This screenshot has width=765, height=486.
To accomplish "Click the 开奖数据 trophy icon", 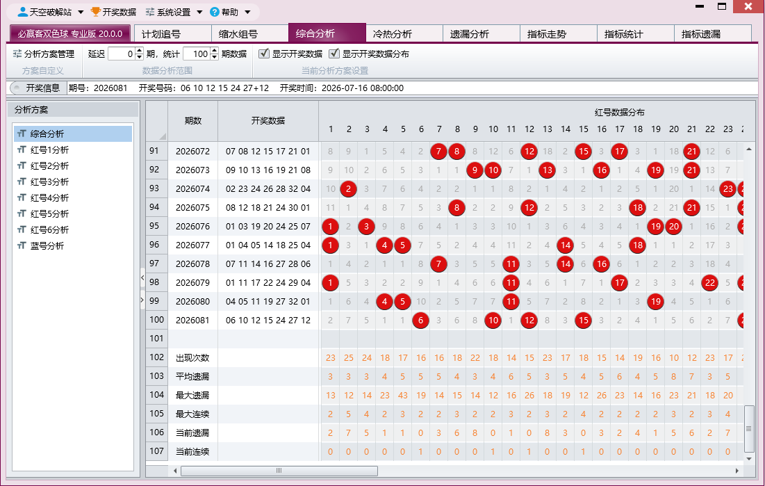I will [x=96, y=12].
